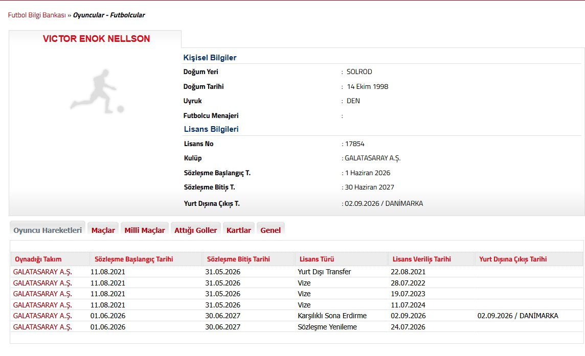Click the Karşılıklı Sona Erdirme license type cell
585x356 pixels.
[332, 316]
